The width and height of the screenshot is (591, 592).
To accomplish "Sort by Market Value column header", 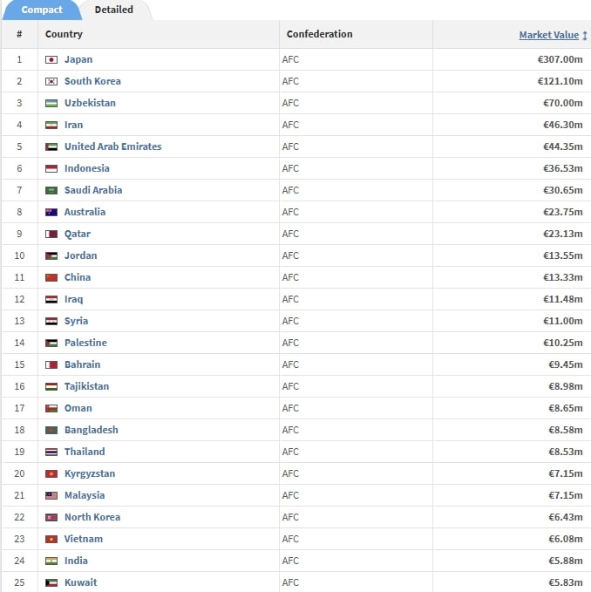I will (x=549, y=35).
